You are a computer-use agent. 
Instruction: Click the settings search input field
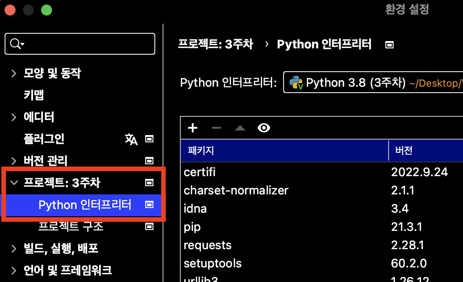[x=80, y=44]
